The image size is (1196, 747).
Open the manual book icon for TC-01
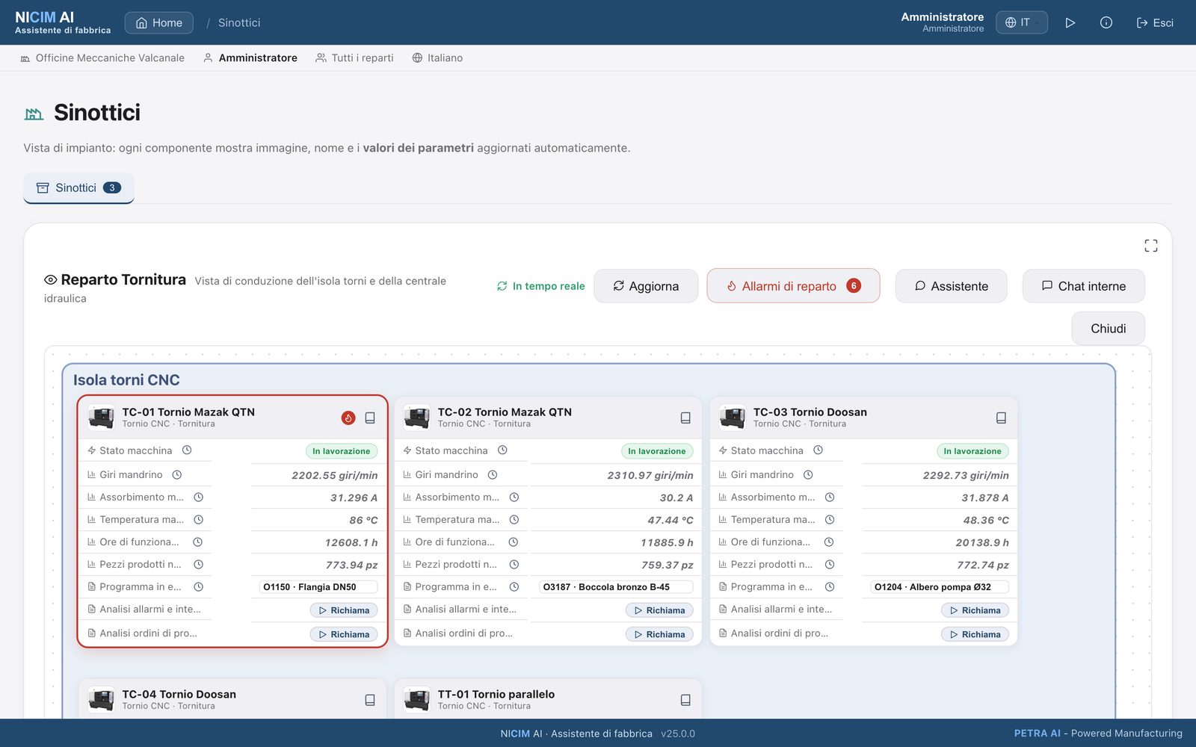pos(370,418)
